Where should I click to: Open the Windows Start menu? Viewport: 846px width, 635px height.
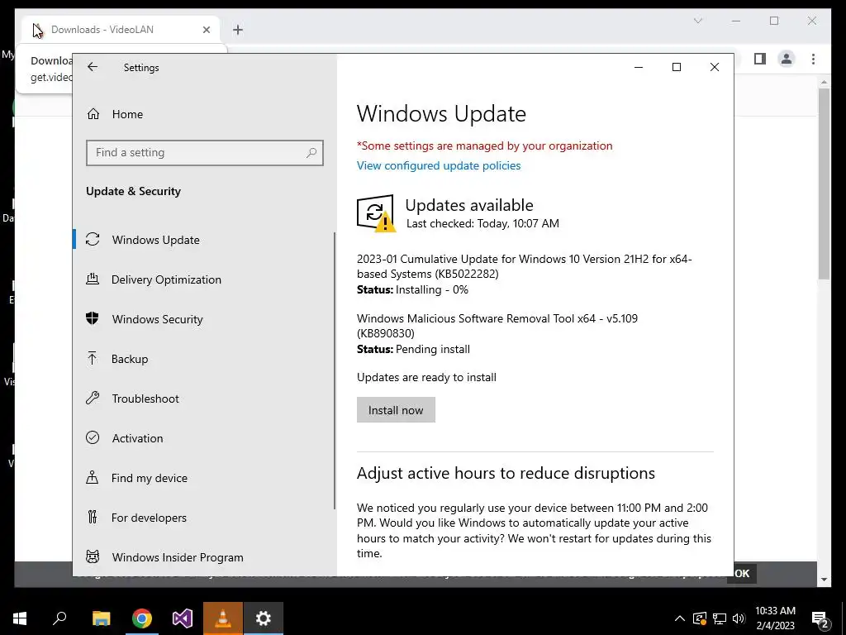(x=20, y=618)
